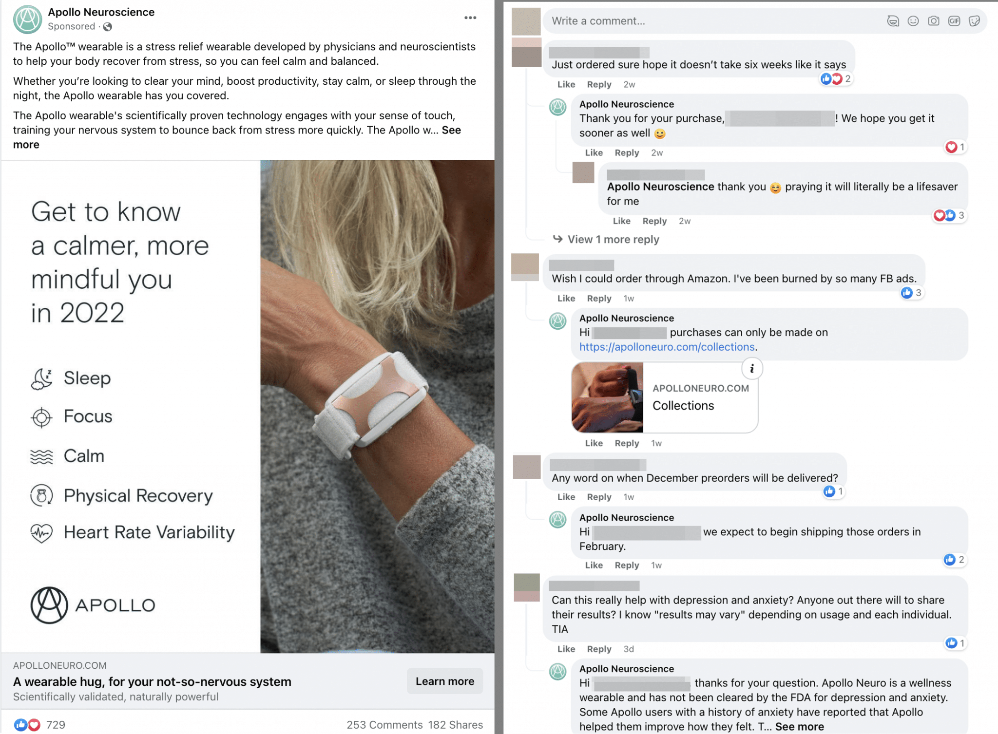Screen dimensions: 998x734
Task: Click the Learn more button
Action: (444, 681)
